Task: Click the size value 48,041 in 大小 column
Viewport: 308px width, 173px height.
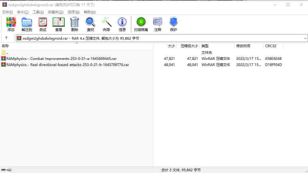Action: (x=169, y=65)
